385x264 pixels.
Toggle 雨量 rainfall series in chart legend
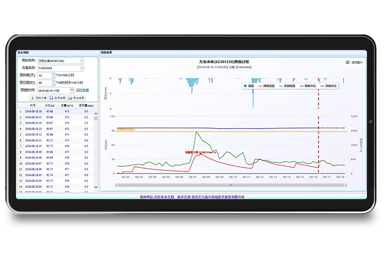coord(248,85)
